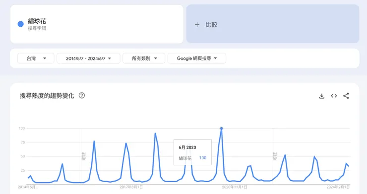Open the Google 網頁搜尋 search type dropdown
367x194 pixels.
[197, 58]
